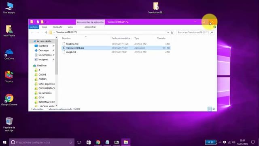Select the usage.md file

coord(116,52)
